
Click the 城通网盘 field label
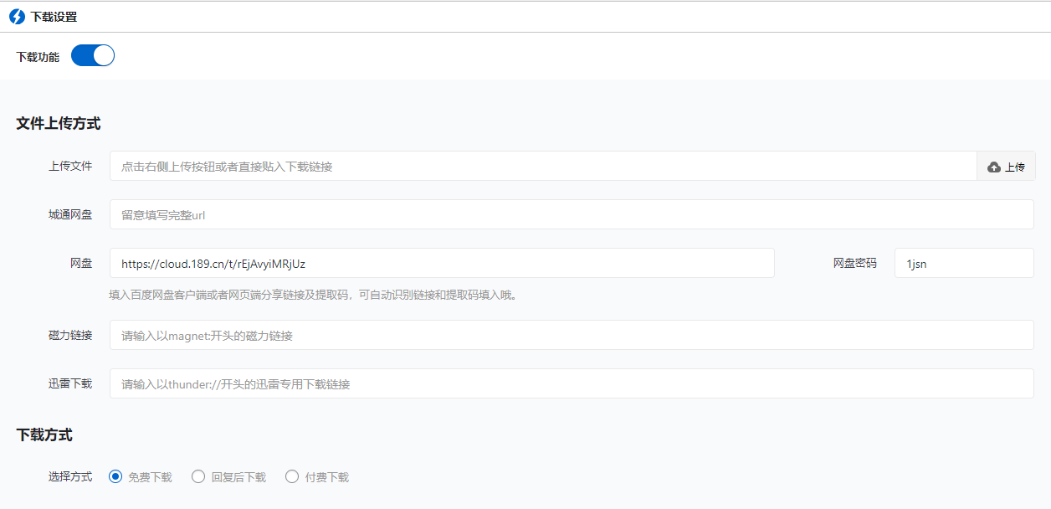[70, 214]
